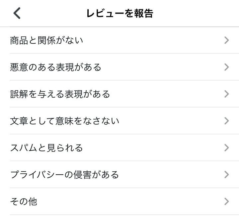239x216 pixels.
Task: Go back using the left arrow icon
Action: (x=17, y=13)
